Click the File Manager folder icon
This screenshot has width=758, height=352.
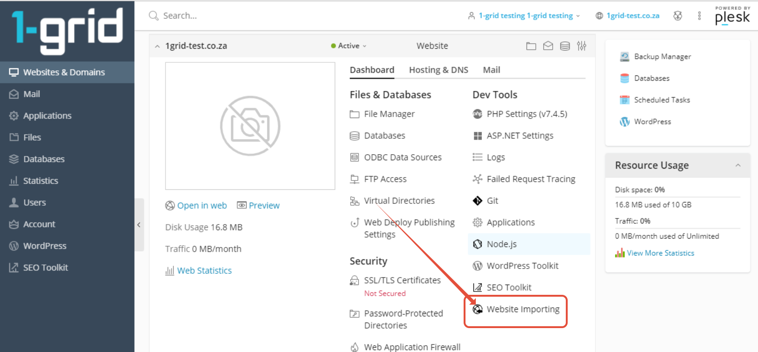click(354, 114)
